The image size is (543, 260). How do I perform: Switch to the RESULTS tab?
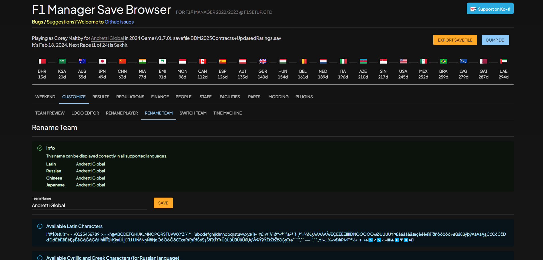pos(101,97)
